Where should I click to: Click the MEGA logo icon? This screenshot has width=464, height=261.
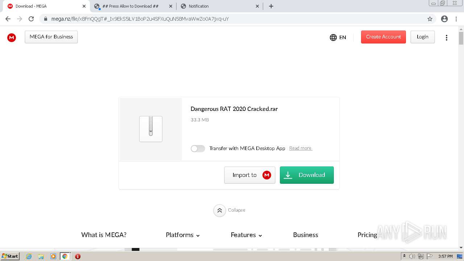(x=12, y=37)
